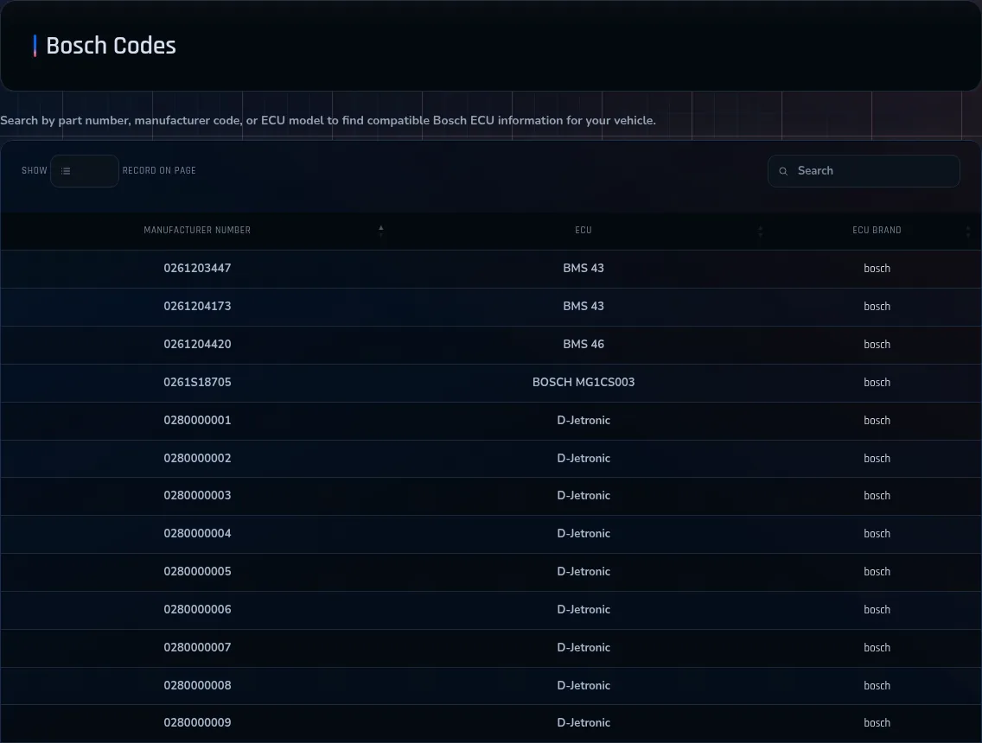Click the ECU column header label

[583, 231]
